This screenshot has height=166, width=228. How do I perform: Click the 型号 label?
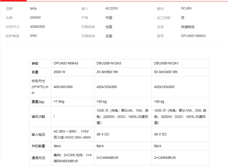[160, 36]
